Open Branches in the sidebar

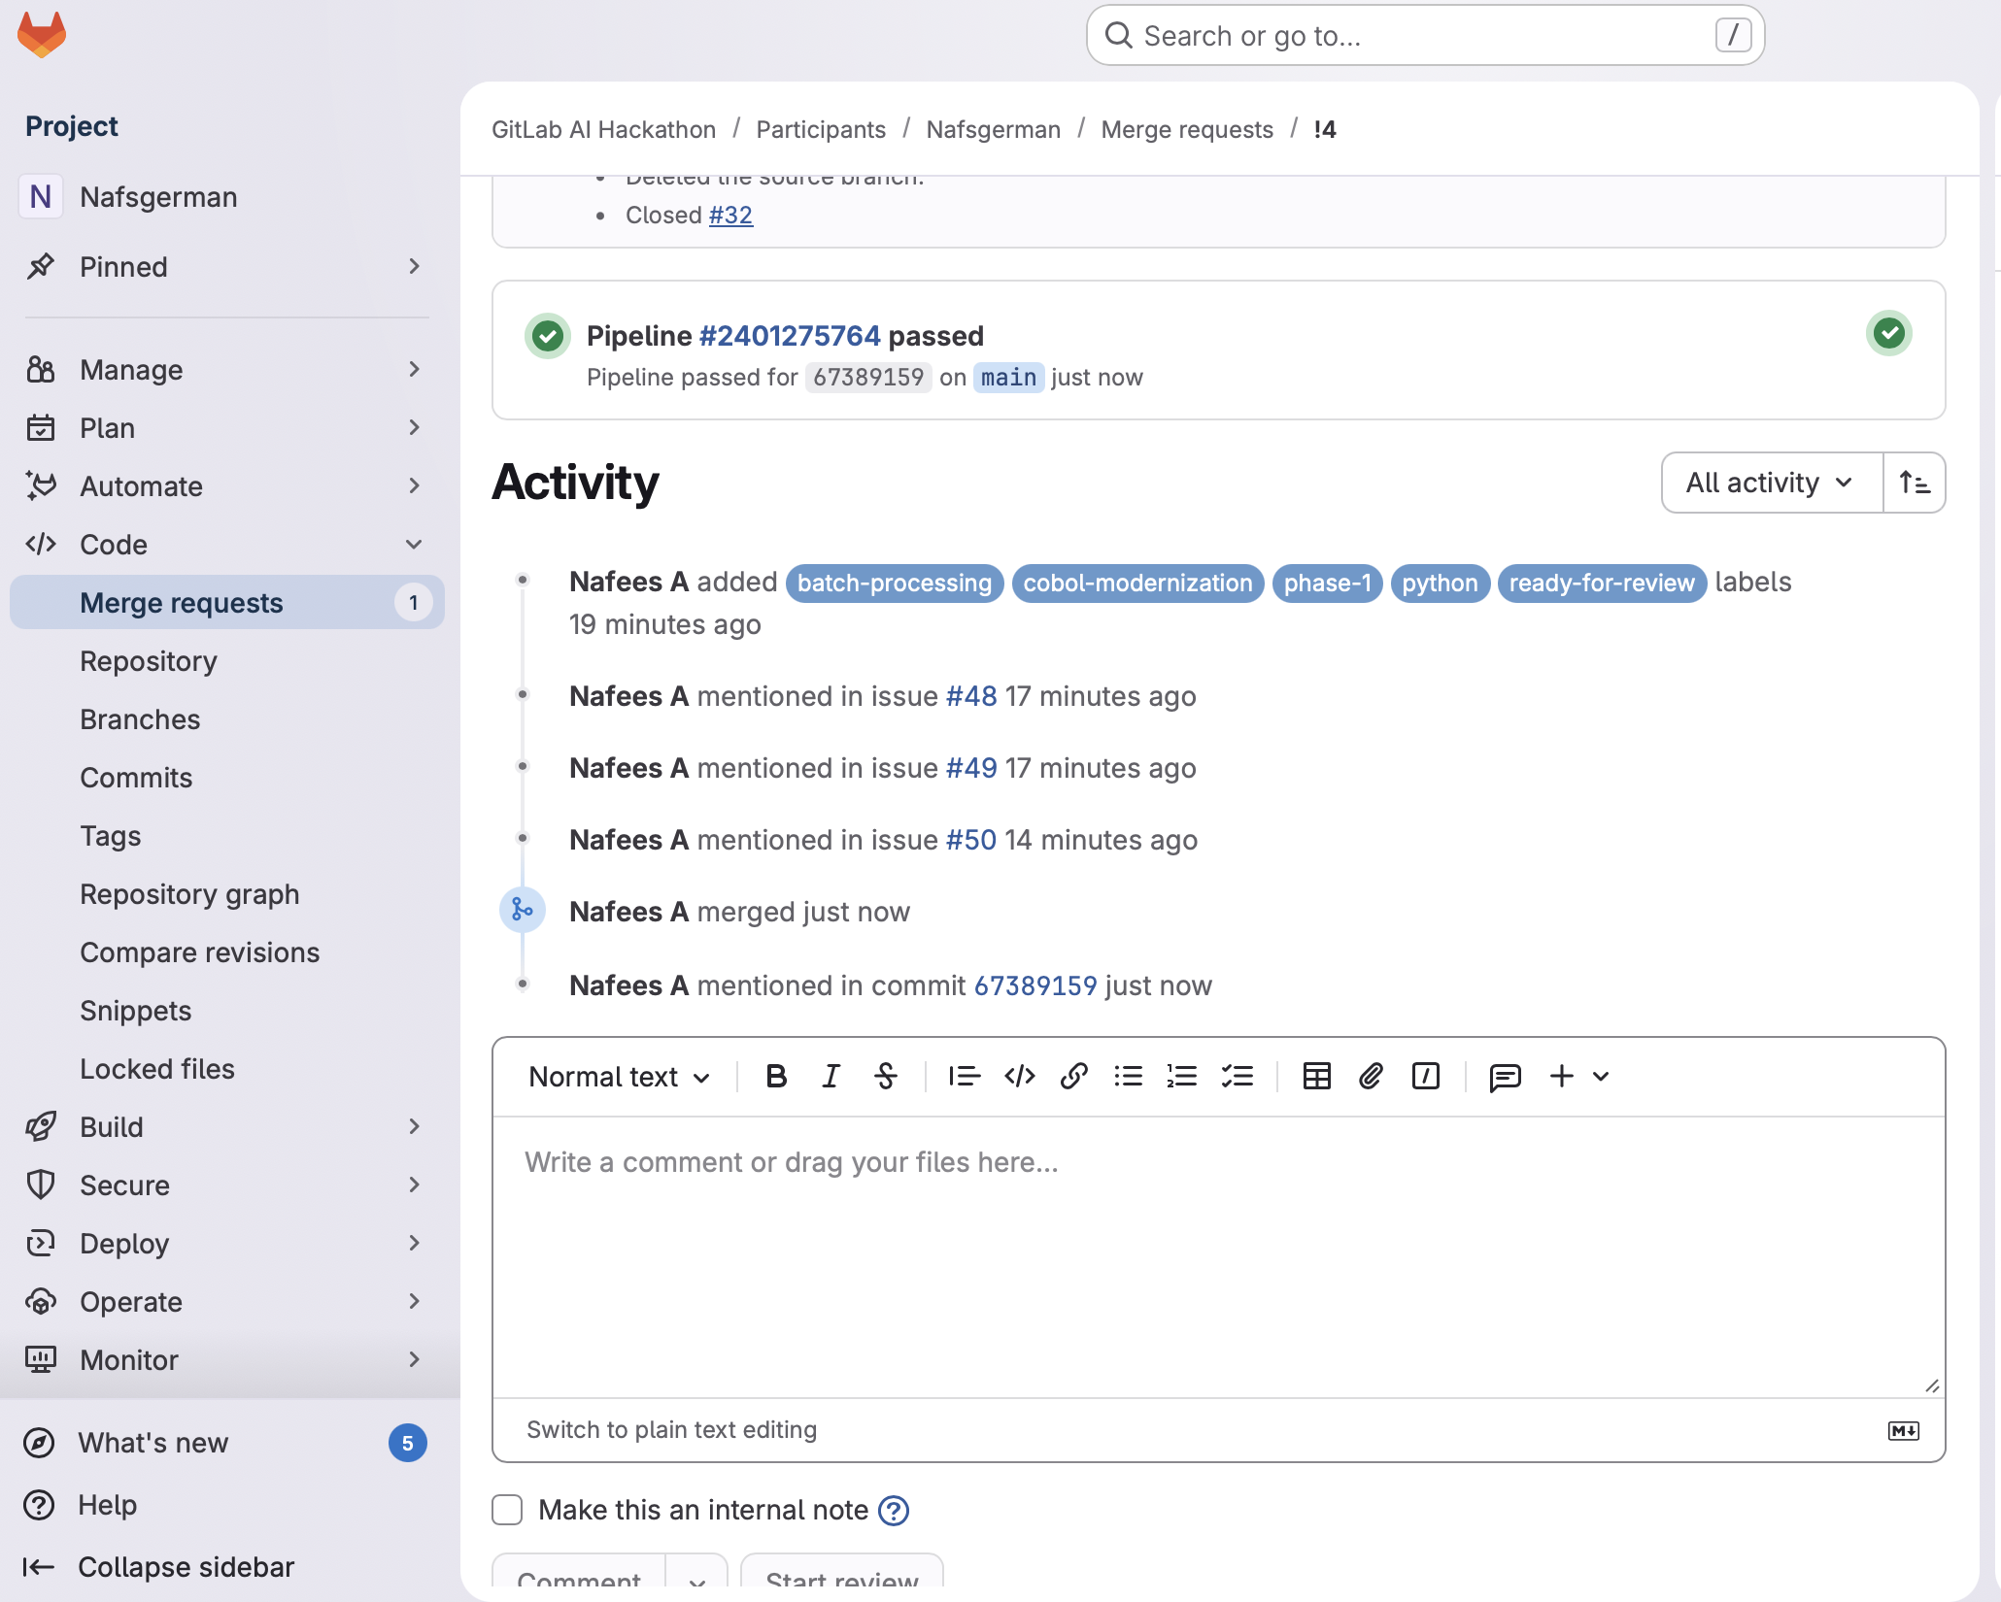(140, 719)
